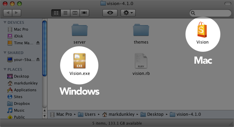Eject the Time Machine drive

click(x=38, y=43)
